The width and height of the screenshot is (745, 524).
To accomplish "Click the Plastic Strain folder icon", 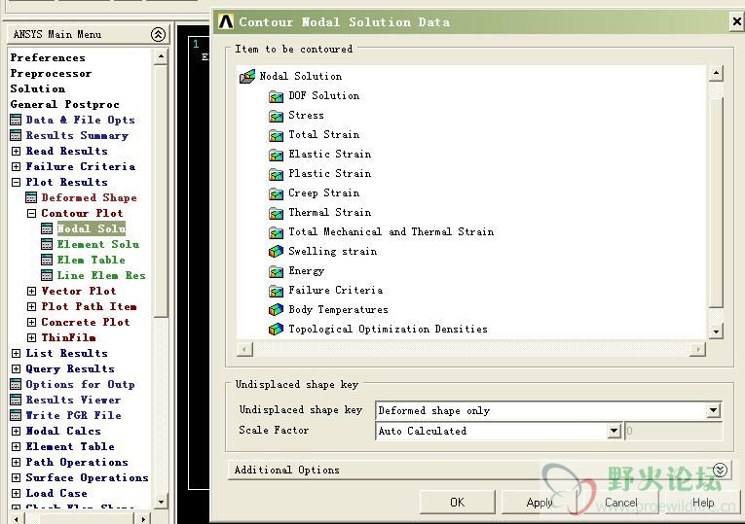I will (x=276, y=175).
